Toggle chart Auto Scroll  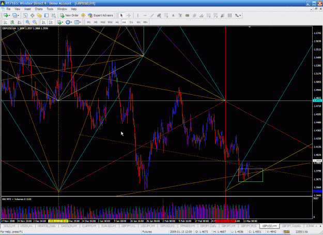43,22
